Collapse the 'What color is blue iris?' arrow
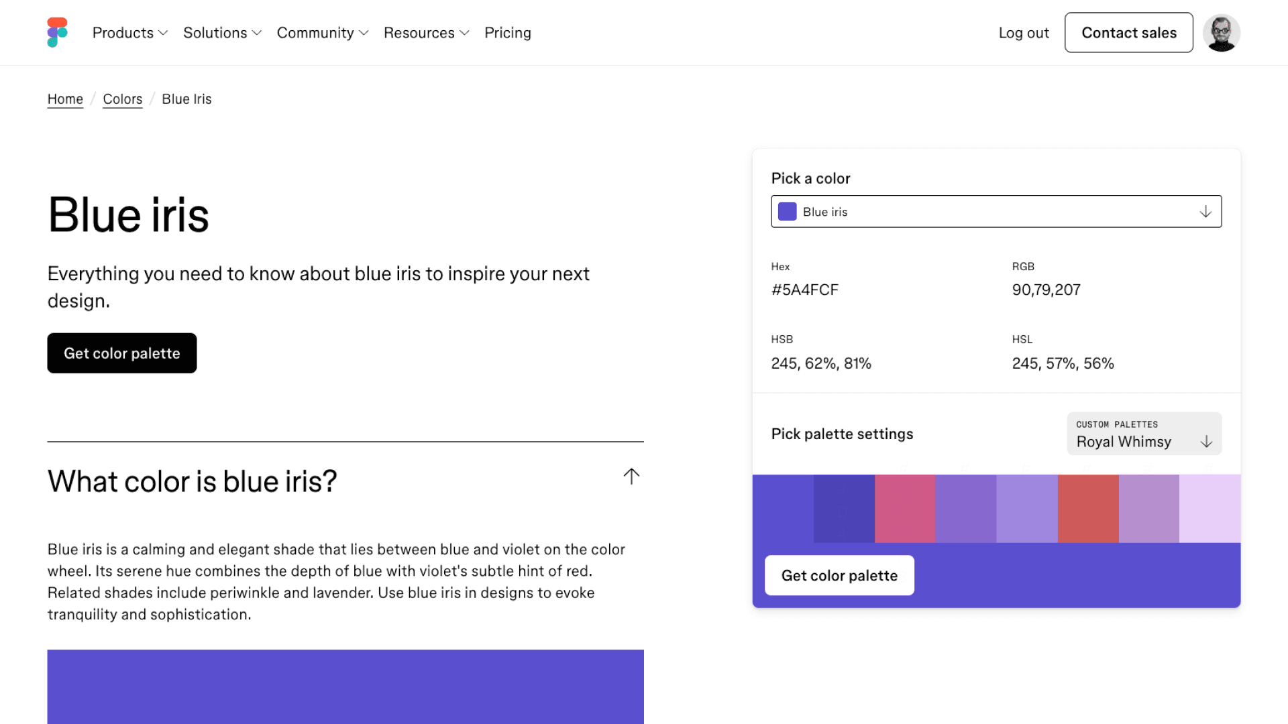This screenshot has height=724, width=1288. click(631, 477)
